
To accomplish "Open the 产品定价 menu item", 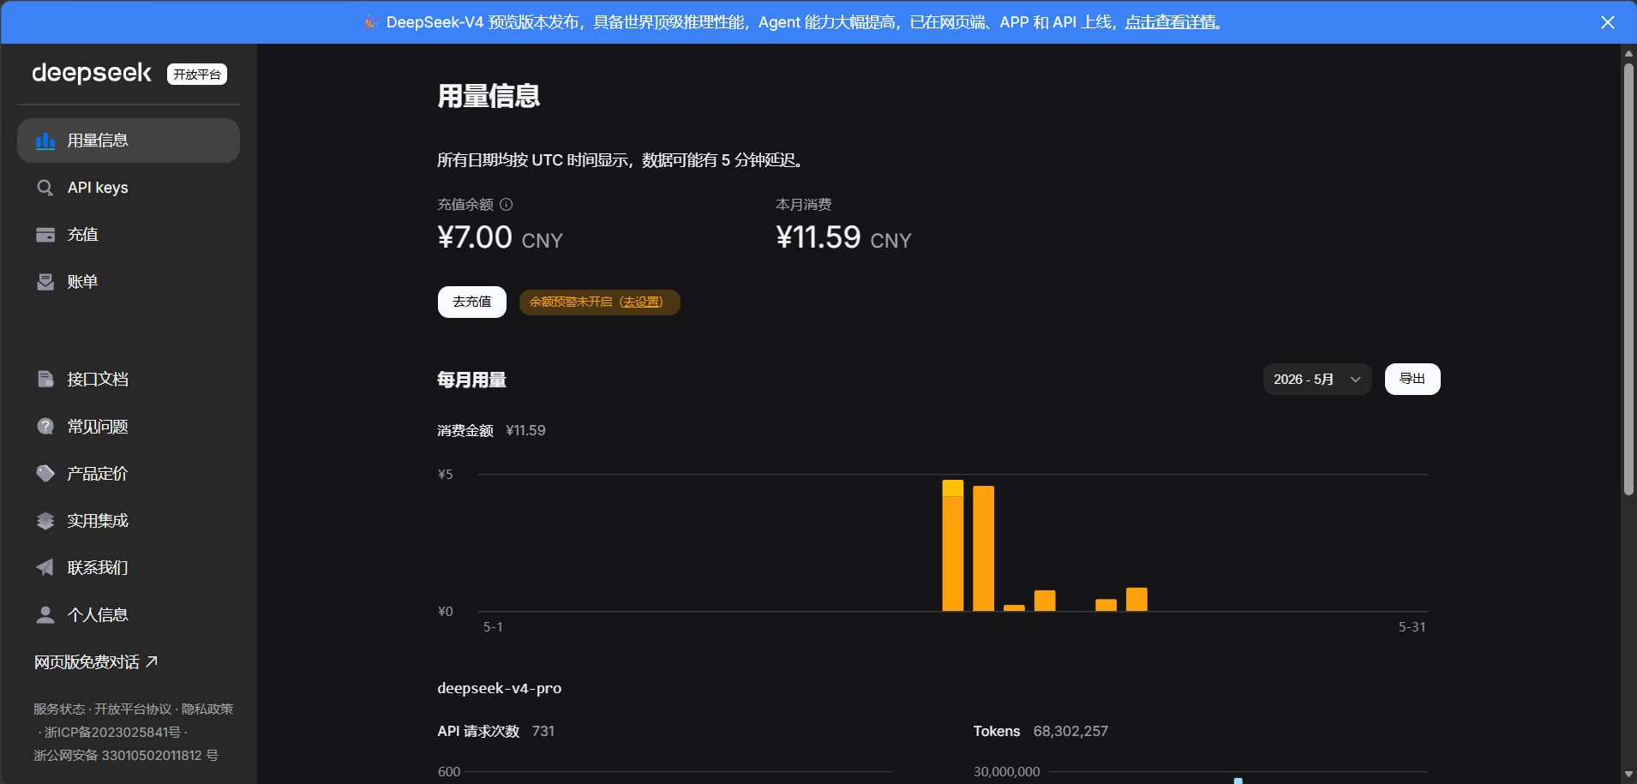I will 129,473.
